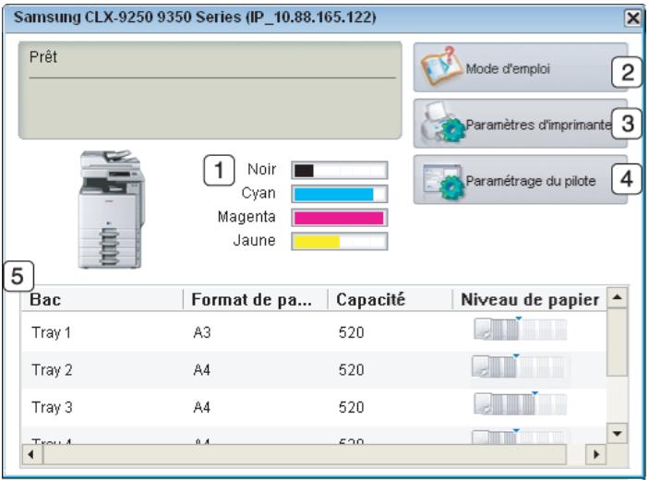
Task: Click the Prêt status text
Action: click(43, 57)
